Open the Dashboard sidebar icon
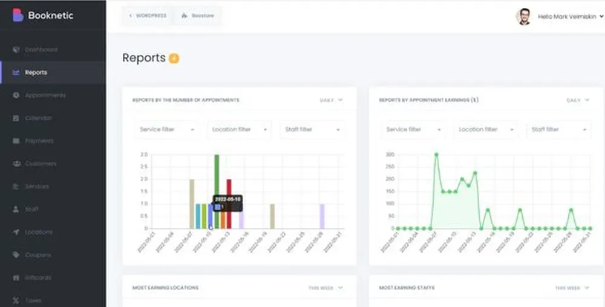Screen dimensions: 605x307 click(16, 50)
